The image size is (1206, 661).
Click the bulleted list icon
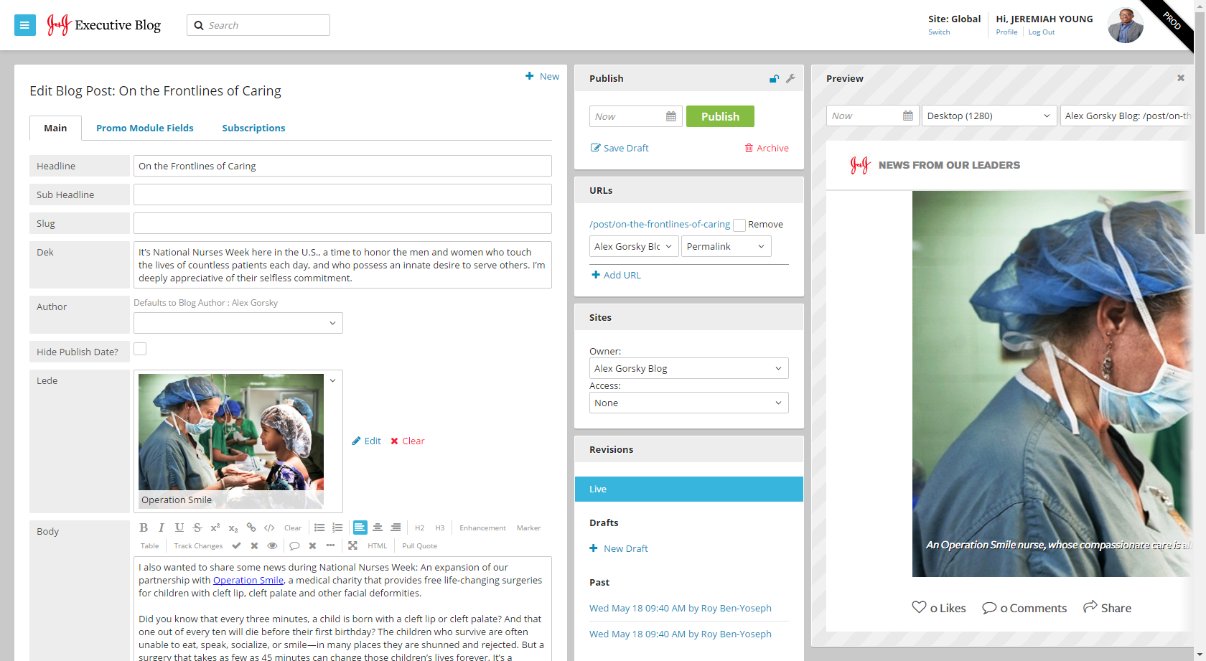pyautogui.click(x=319, y=528)
